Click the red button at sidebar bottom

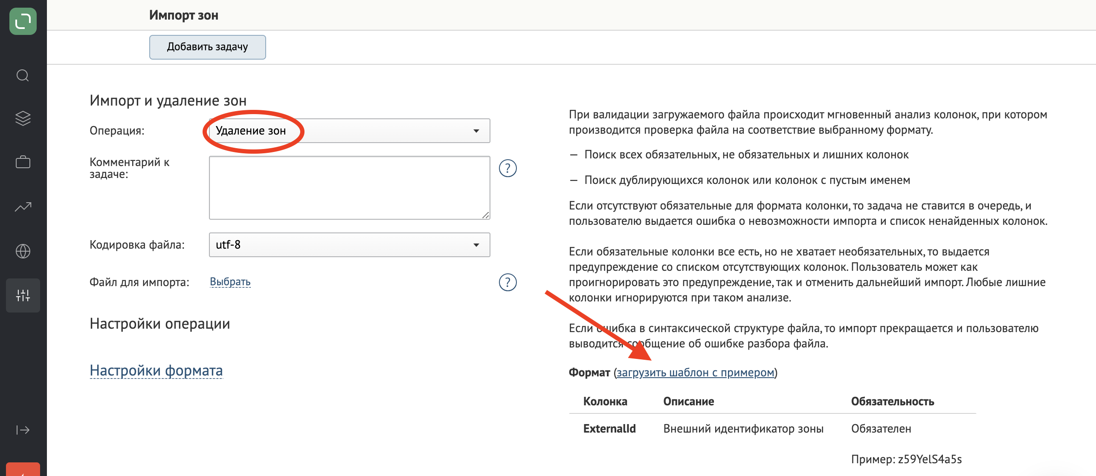(x=23, y=469)
